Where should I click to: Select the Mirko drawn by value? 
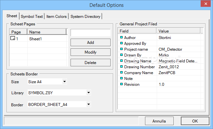164,55
